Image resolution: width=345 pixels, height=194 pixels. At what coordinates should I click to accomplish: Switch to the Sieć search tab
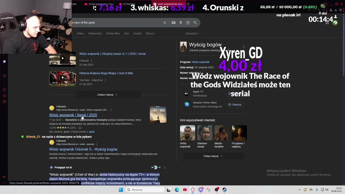[x=127, y=33]
